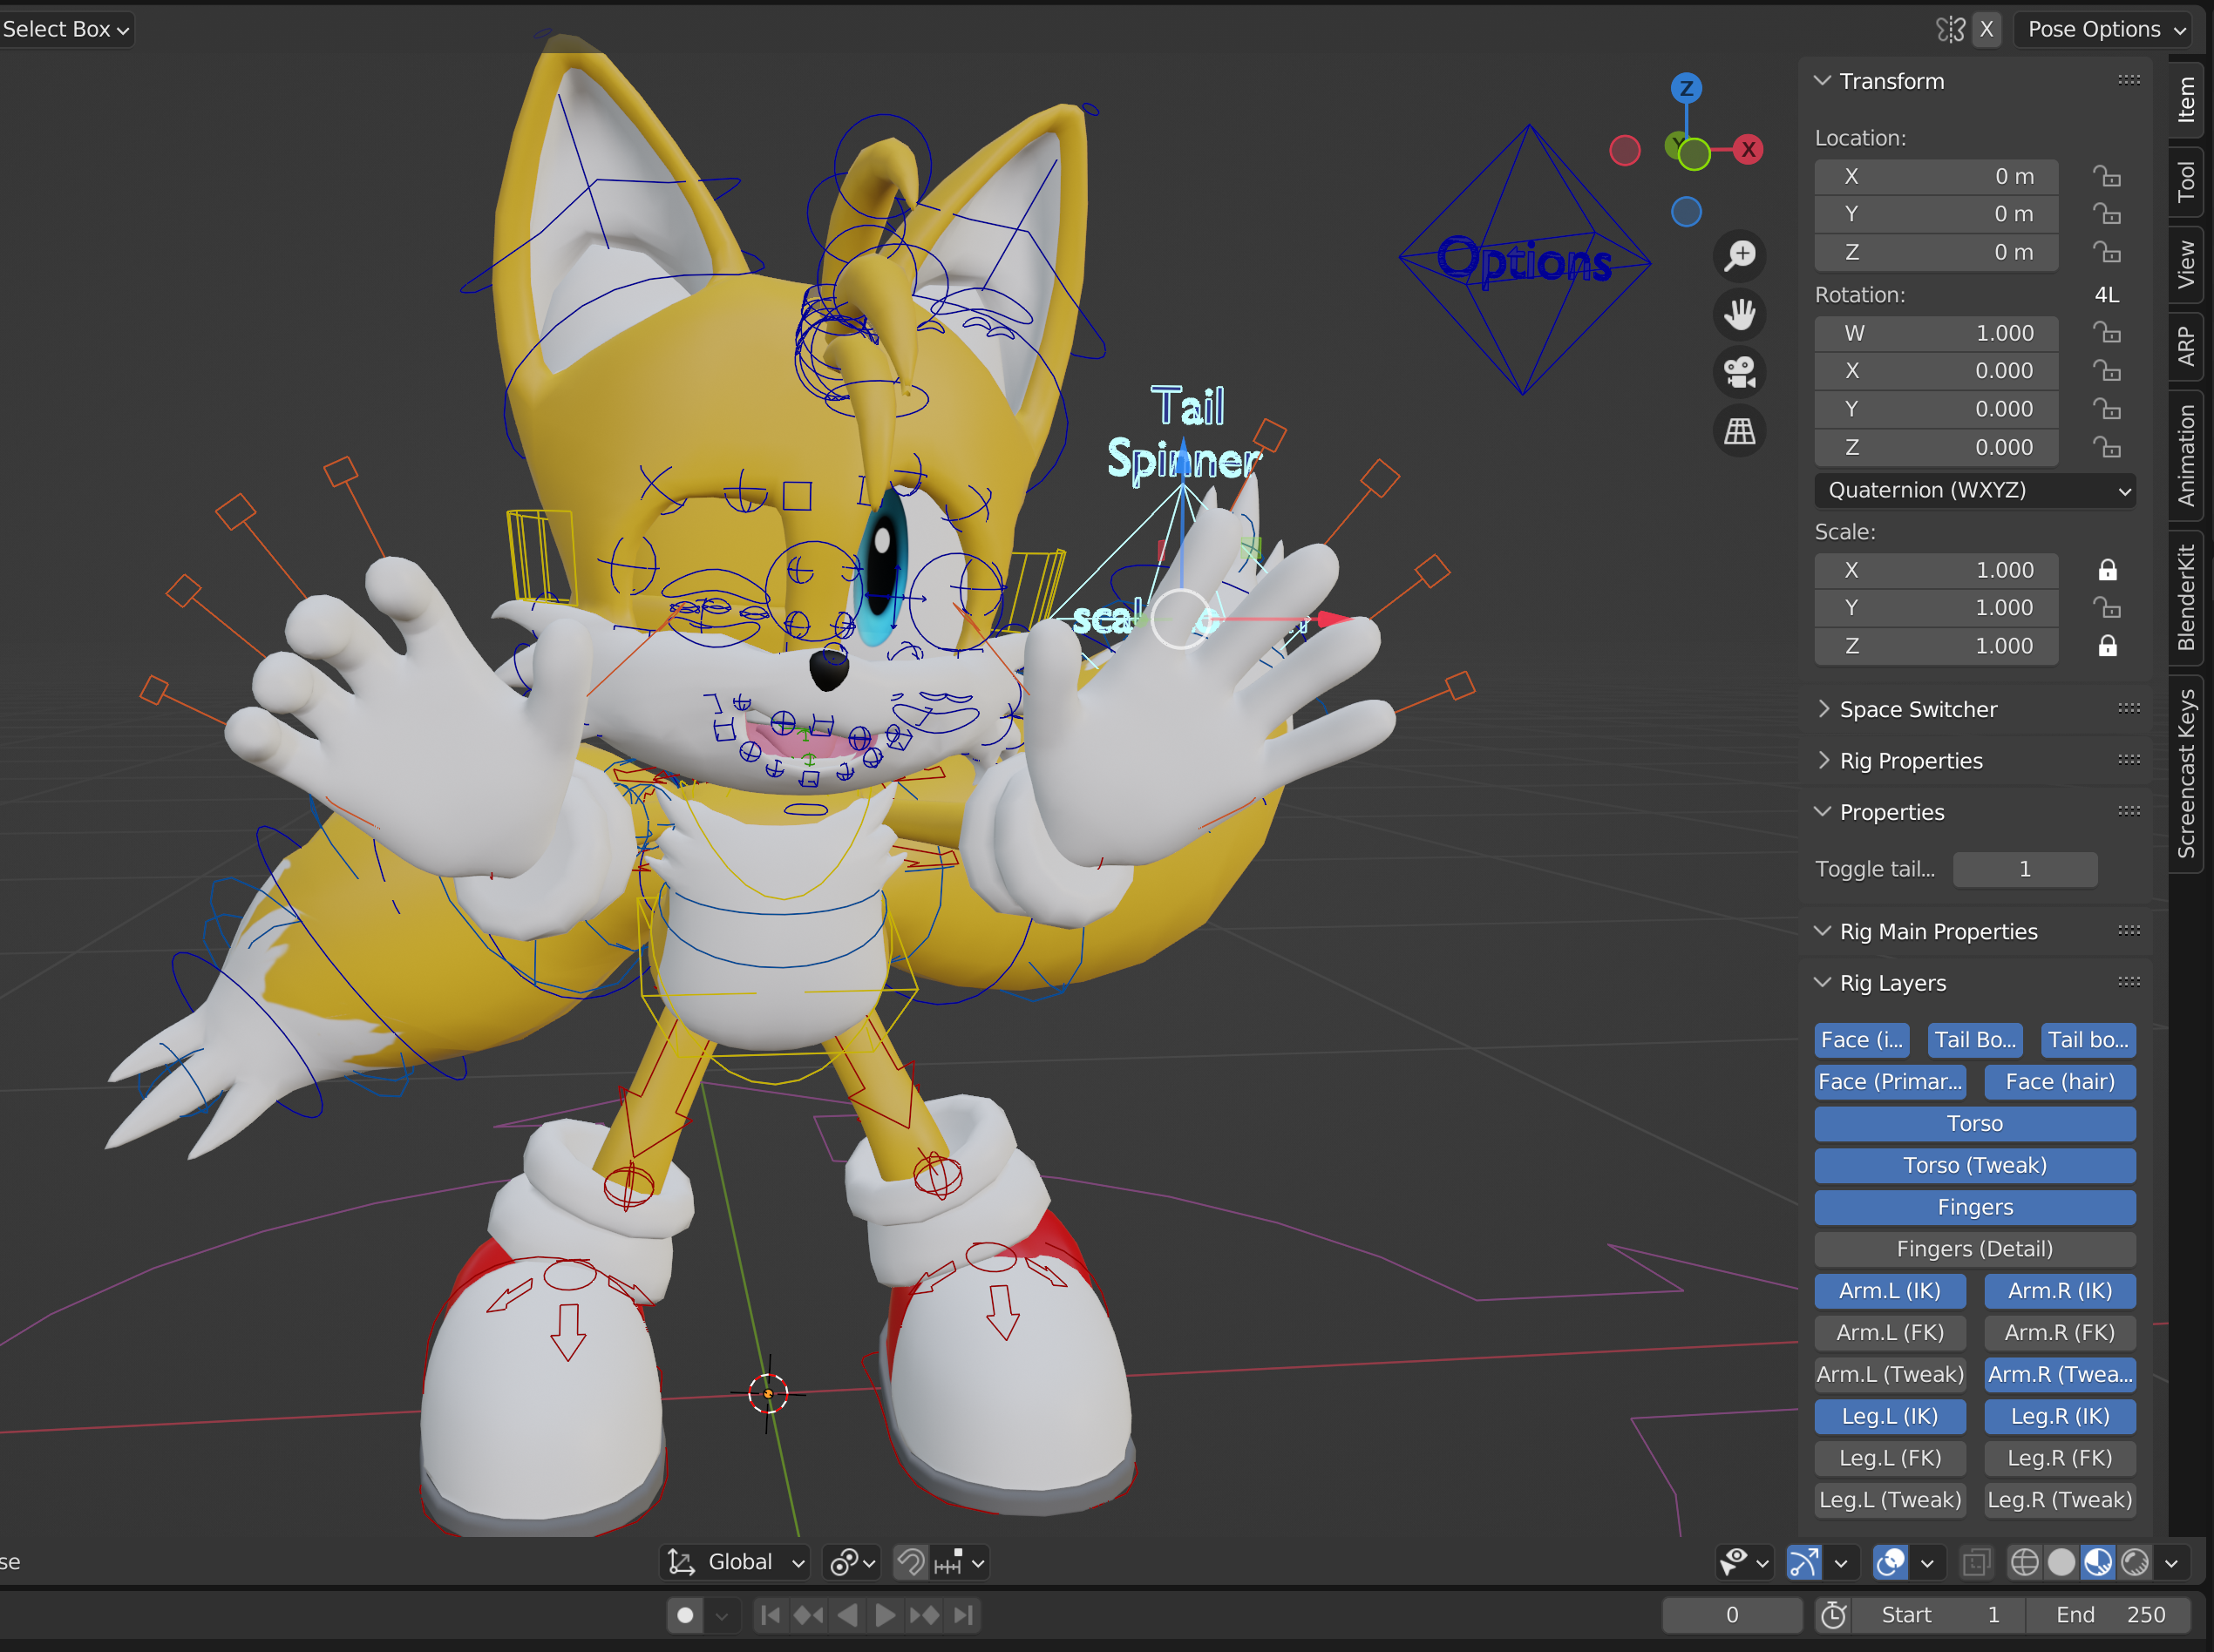Click the Toggle tail value slider
This screenshot has width=2214, height=1652.
(x=2025, y=869)
